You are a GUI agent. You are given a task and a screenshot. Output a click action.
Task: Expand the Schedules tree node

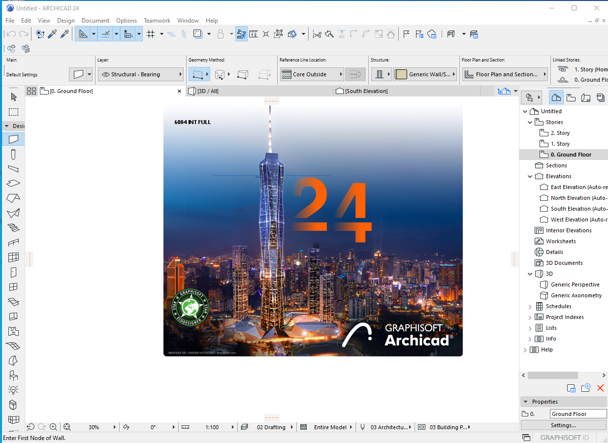[530, 306]
